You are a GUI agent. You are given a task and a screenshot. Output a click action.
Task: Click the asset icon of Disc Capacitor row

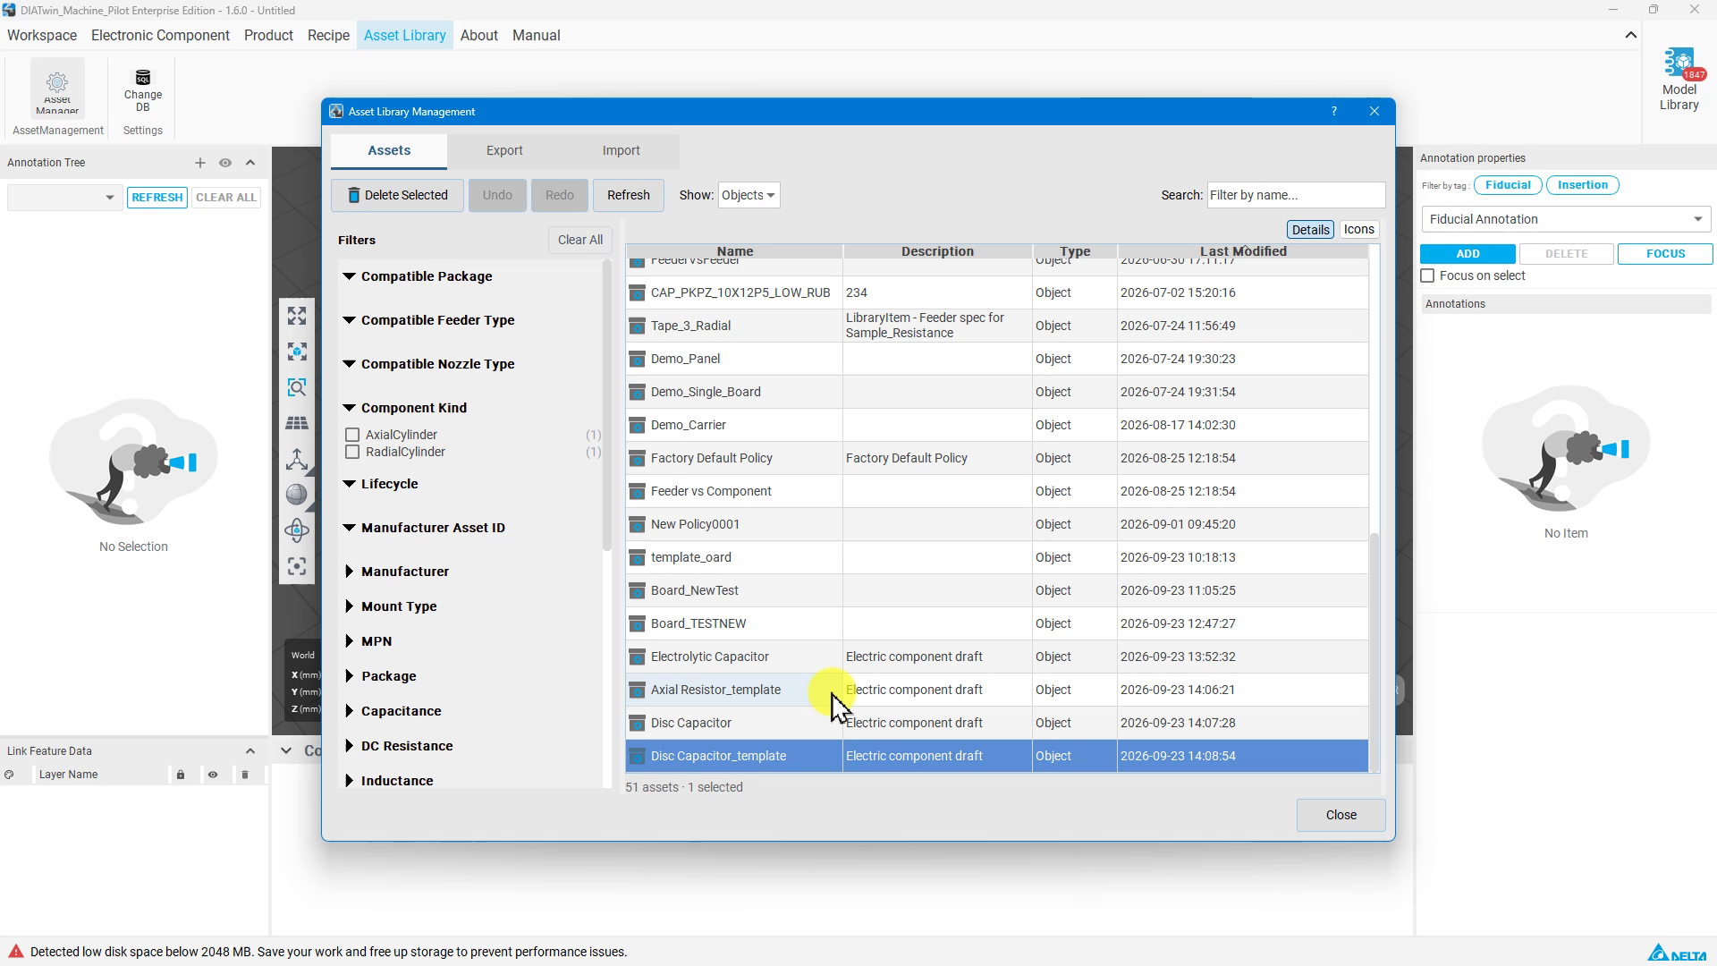point(637,724)
